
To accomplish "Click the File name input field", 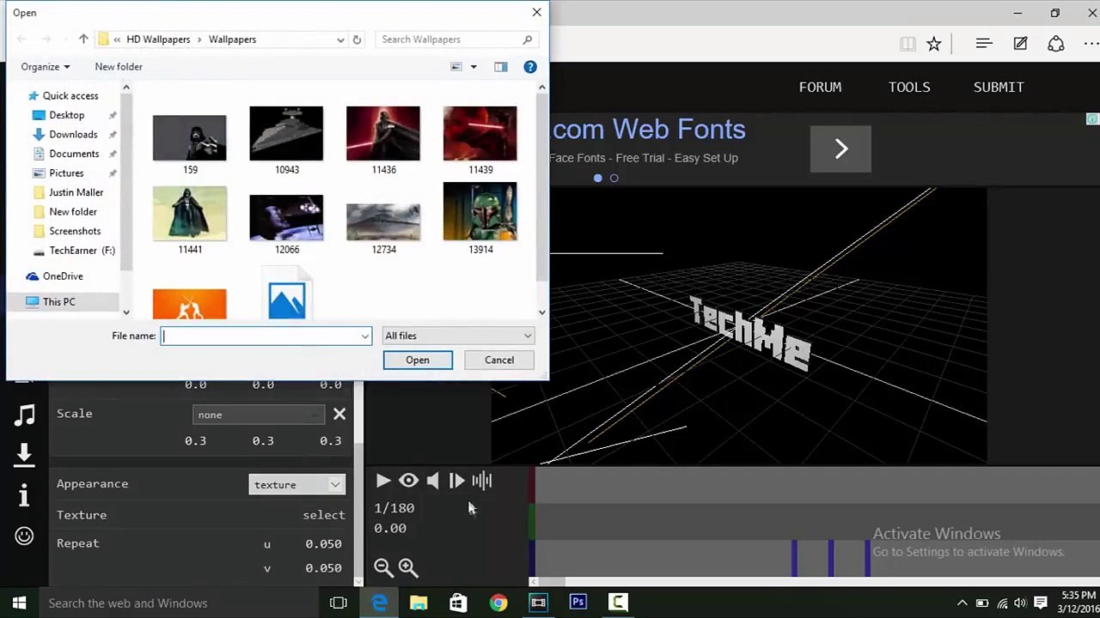I will click(x=266, y=336).
